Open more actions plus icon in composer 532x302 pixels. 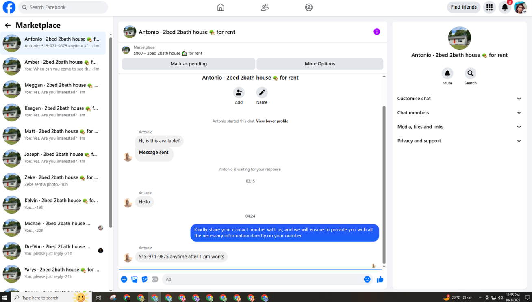coord(124,279)
